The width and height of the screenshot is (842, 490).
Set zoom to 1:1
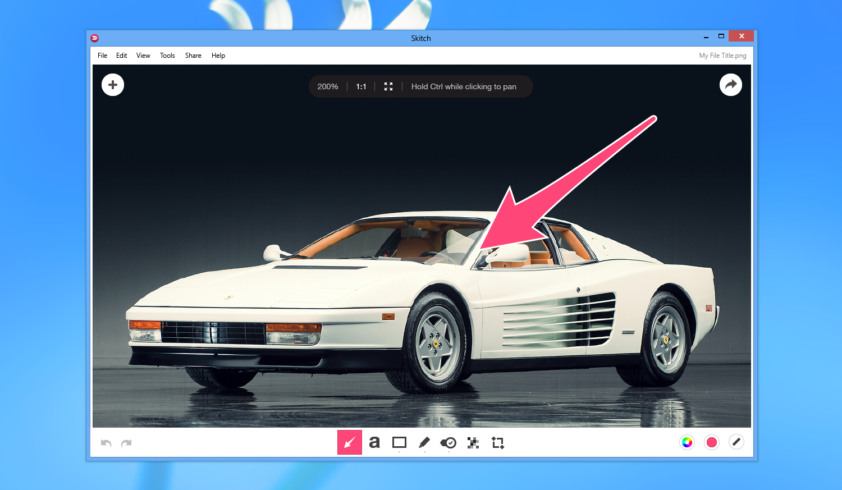point(361,86)
